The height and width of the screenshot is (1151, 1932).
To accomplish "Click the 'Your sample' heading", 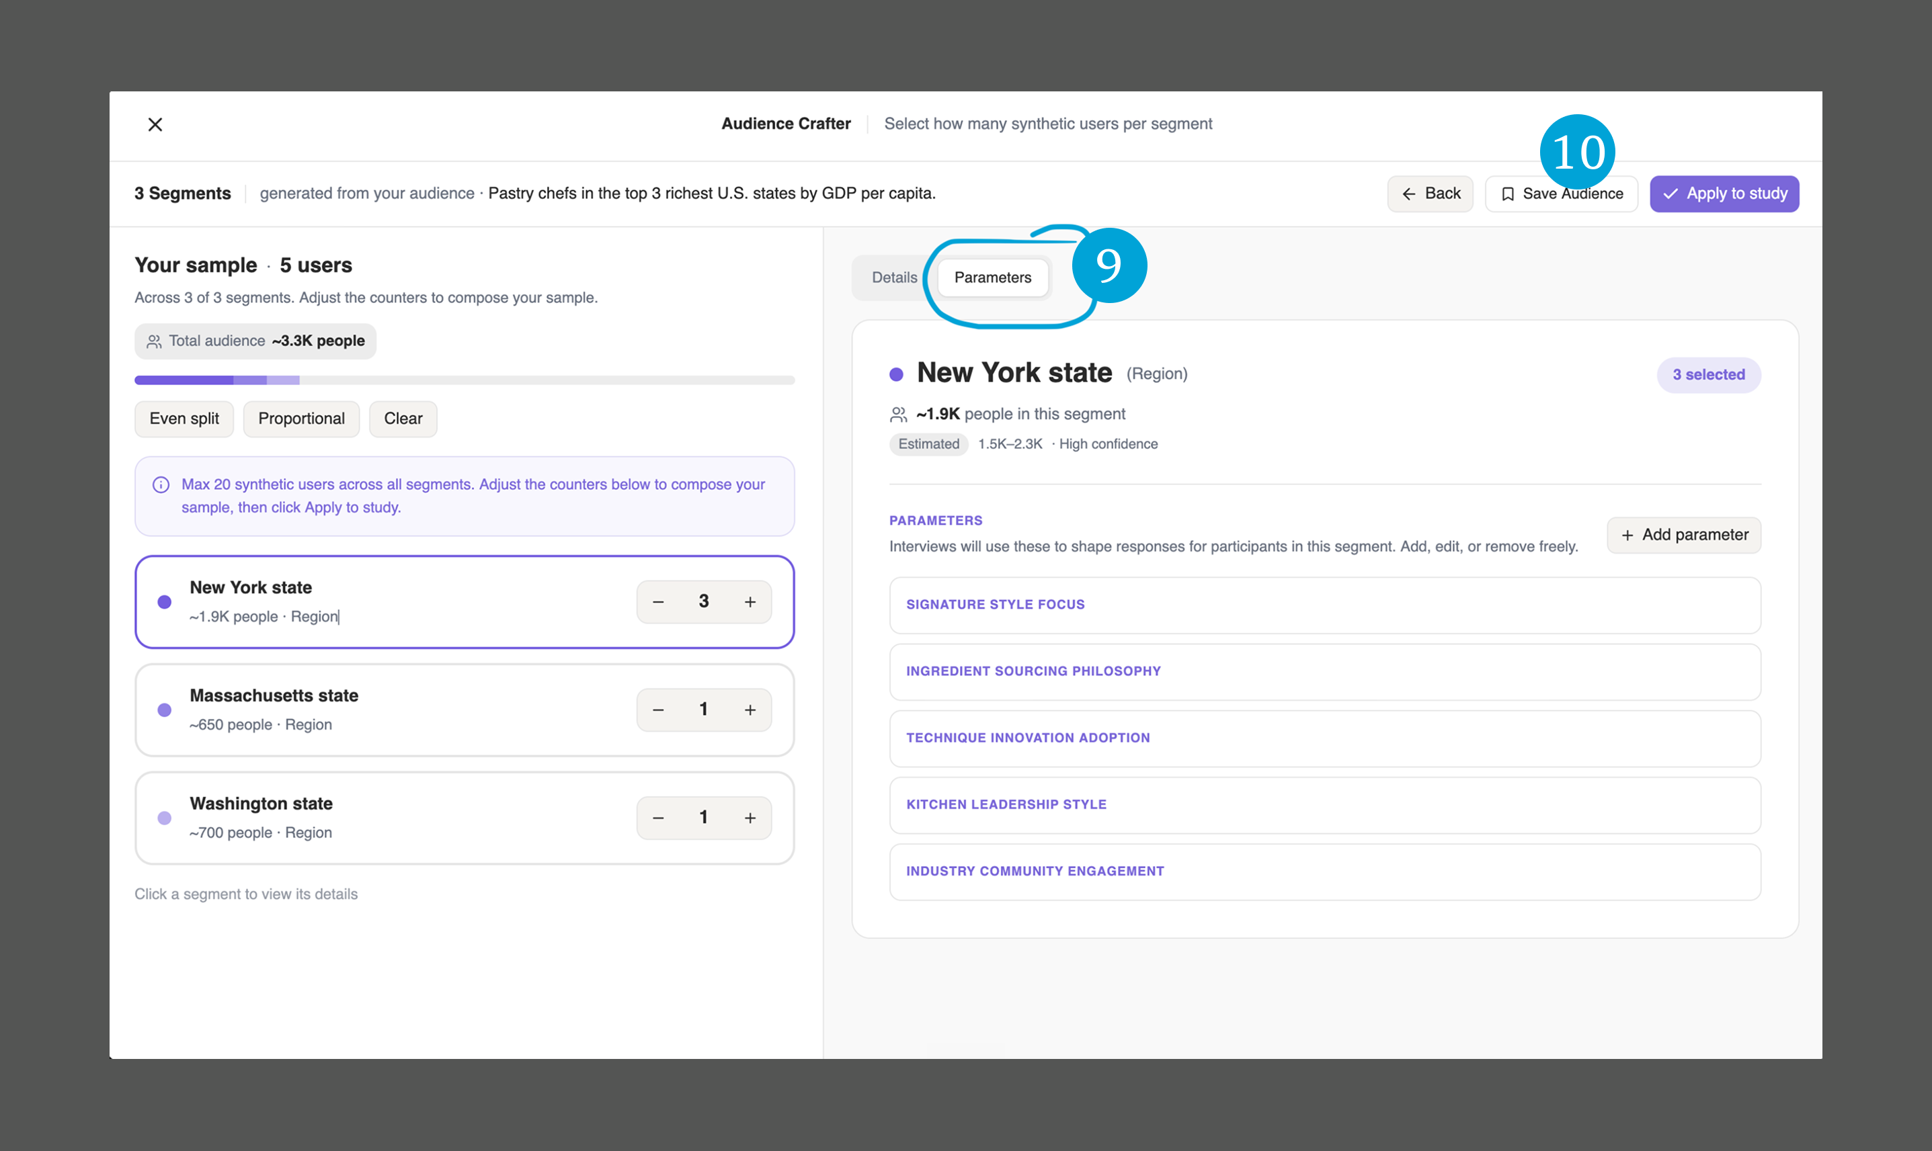I will 196,265.
